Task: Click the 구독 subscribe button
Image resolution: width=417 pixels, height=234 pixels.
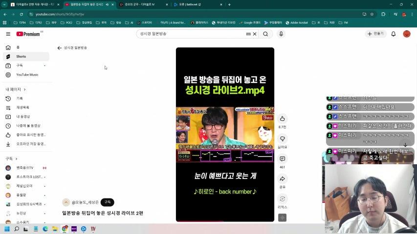Action: tap(107, 202)
